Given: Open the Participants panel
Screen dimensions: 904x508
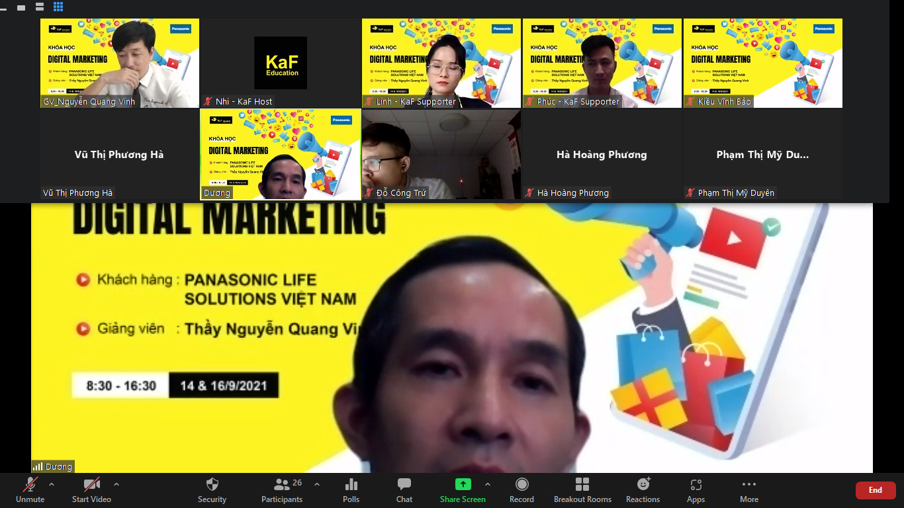Looking at the screenshot, I should tap(282, 490).
